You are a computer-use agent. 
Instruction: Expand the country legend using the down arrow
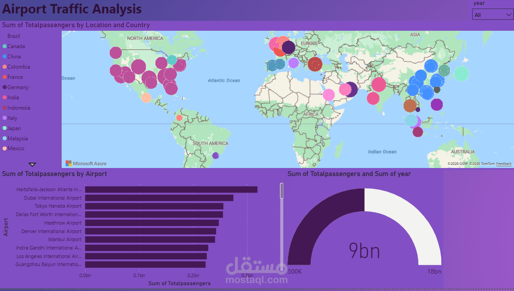point(32,164)
